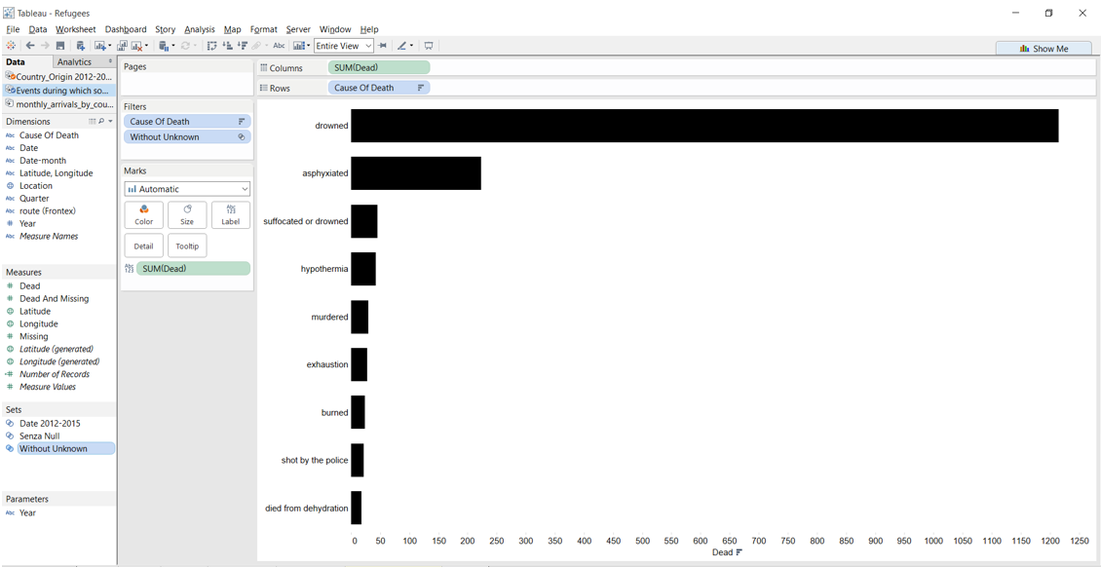Click the Show Me button

click(x=1044, y=49)
